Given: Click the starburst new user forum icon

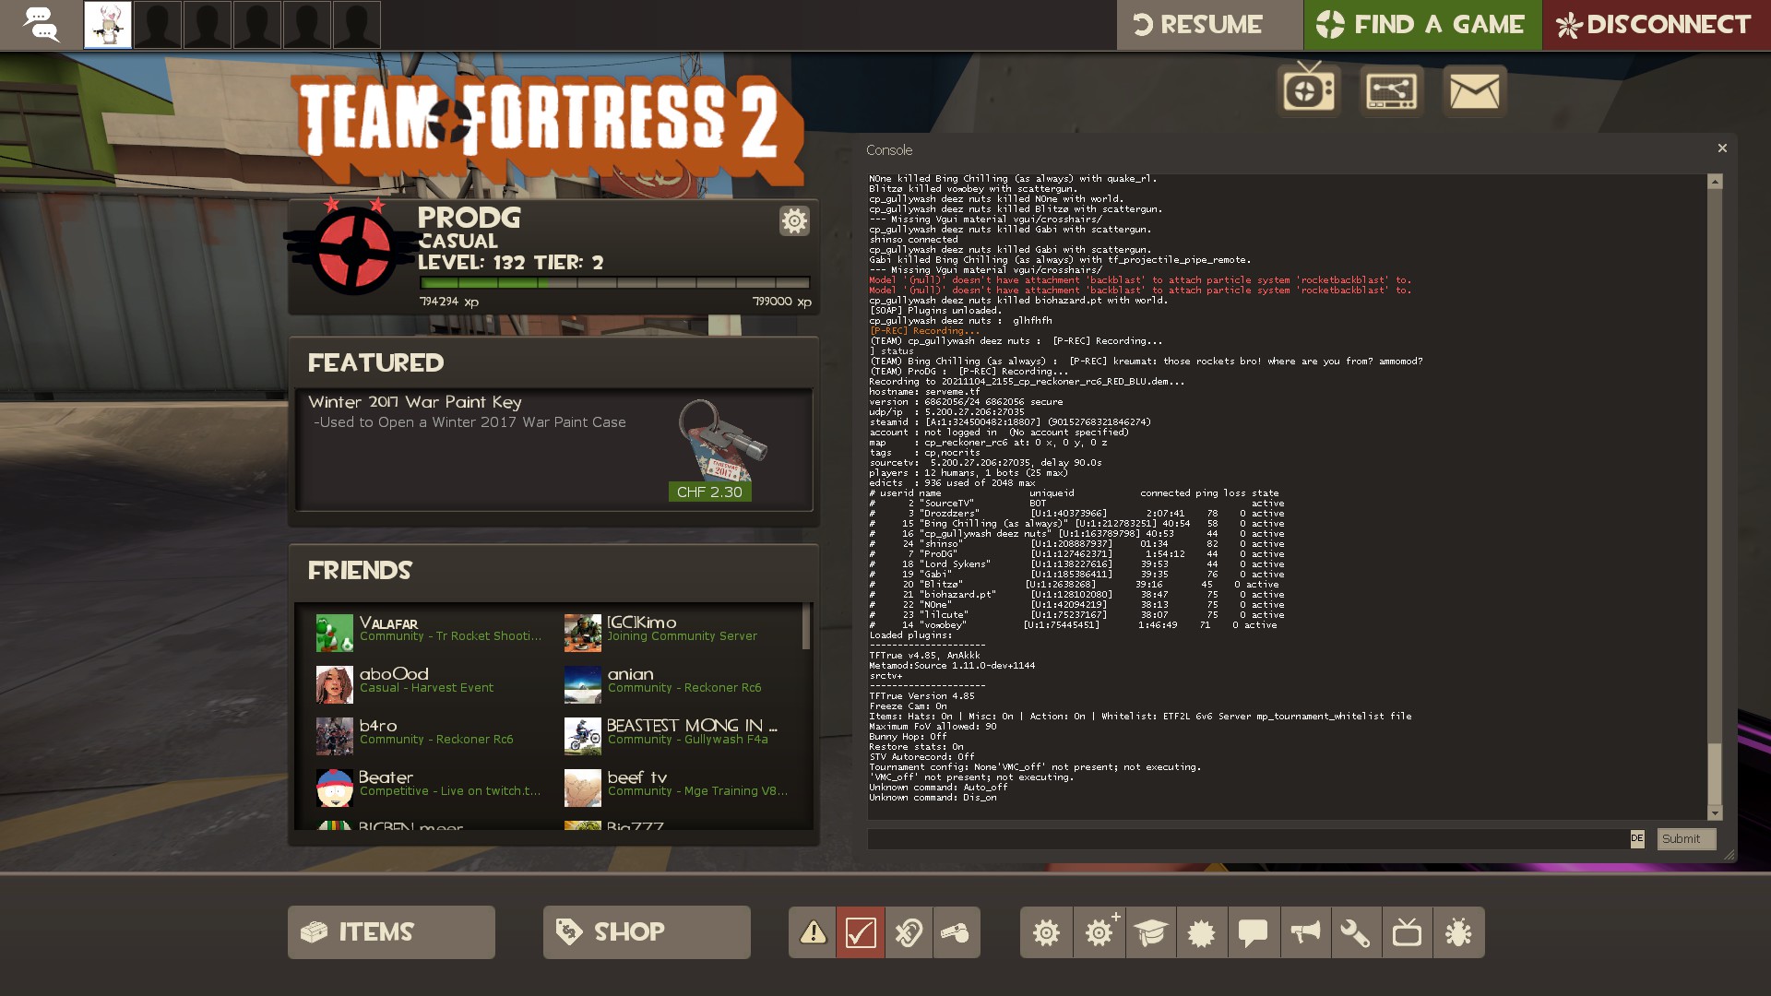Looking at the screenshot, I should (x=1202, y=932).
